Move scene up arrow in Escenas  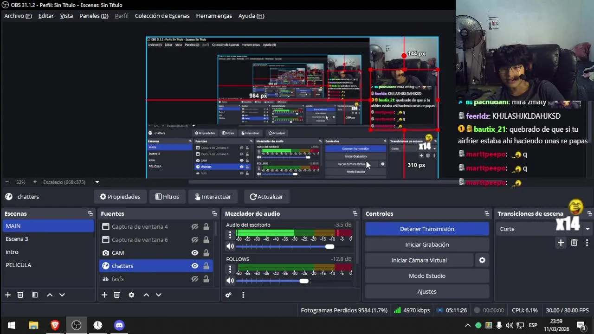(50, 295)
